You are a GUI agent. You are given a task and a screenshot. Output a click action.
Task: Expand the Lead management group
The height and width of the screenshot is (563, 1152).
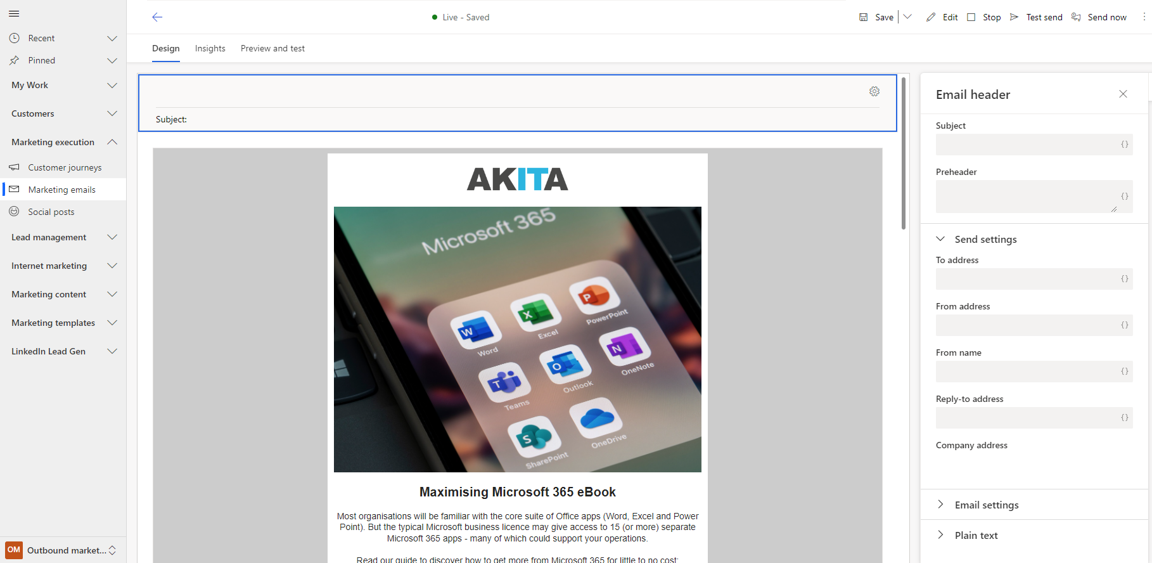[x=112, y=237]
